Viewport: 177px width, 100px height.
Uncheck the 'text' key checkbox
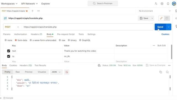9,51
